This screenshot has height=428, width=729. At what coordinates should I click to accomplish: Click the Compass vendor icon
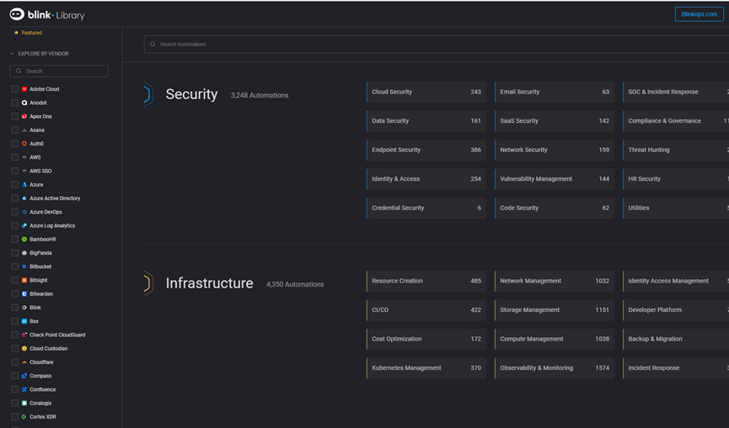point(24,376)
